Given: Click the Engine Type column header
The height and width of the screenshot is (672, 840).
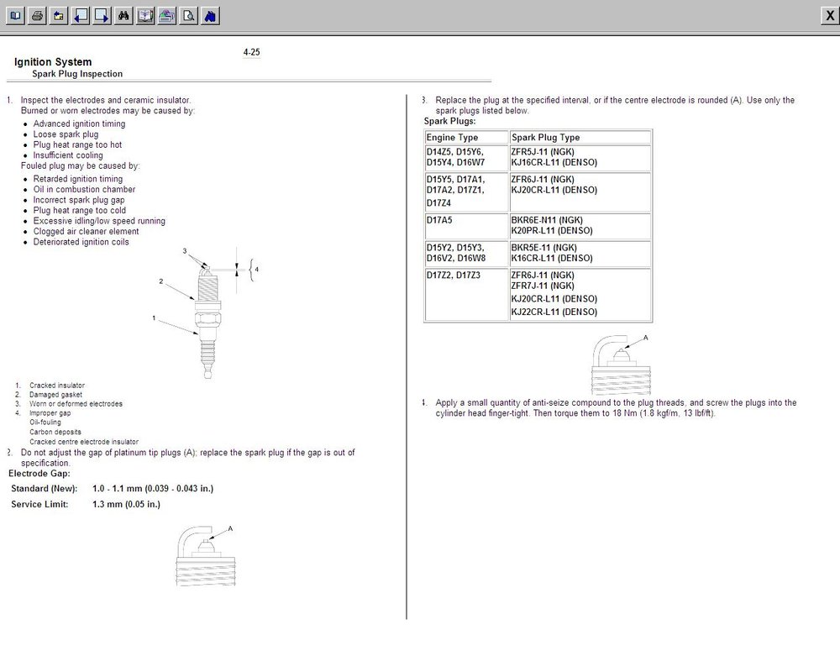Looking at the screenshot, I should coord(466,137).
